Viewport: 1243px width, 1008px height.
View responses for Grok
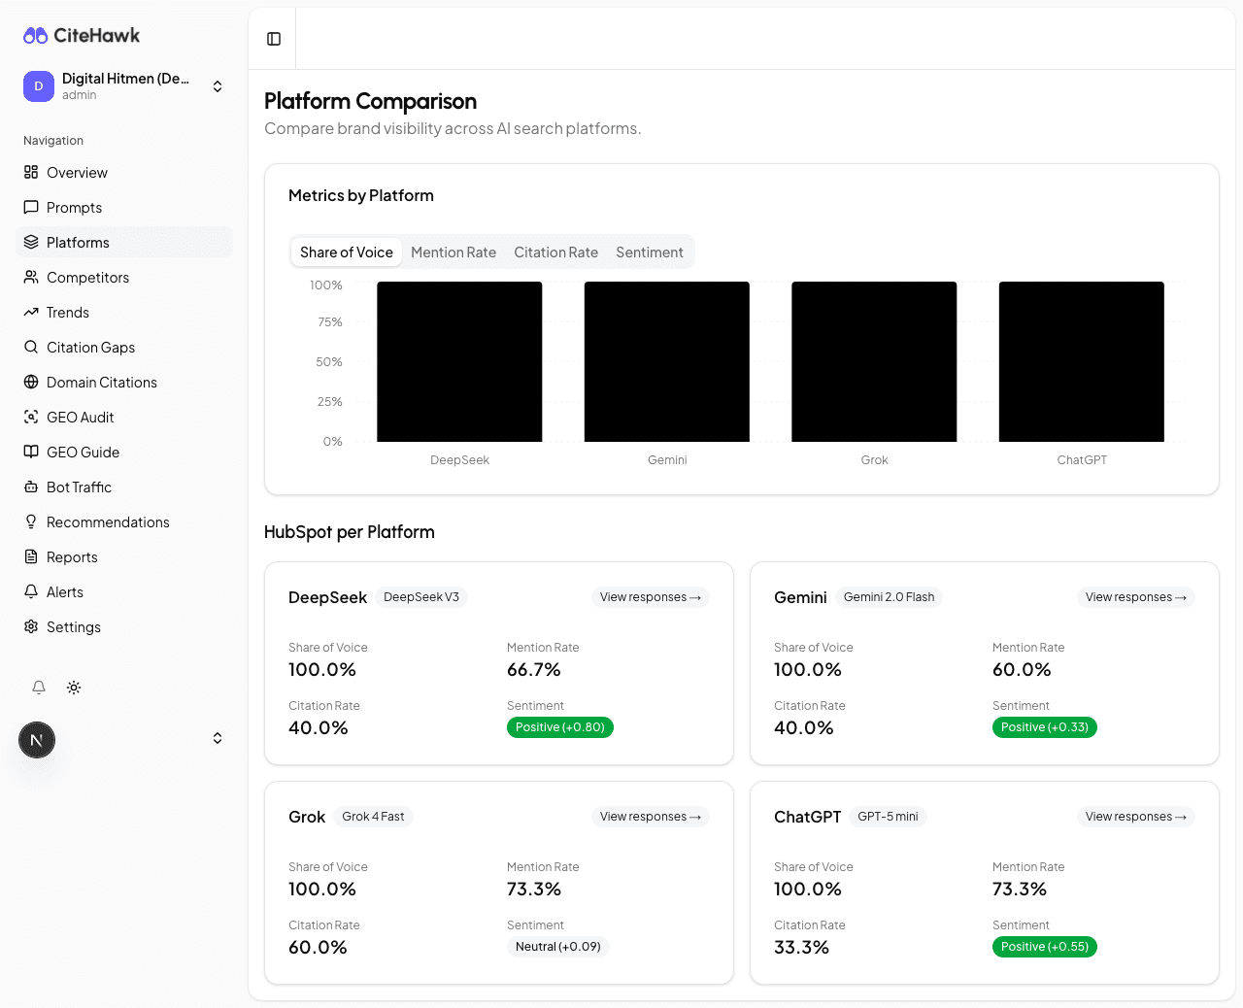[x=650, y=817]
